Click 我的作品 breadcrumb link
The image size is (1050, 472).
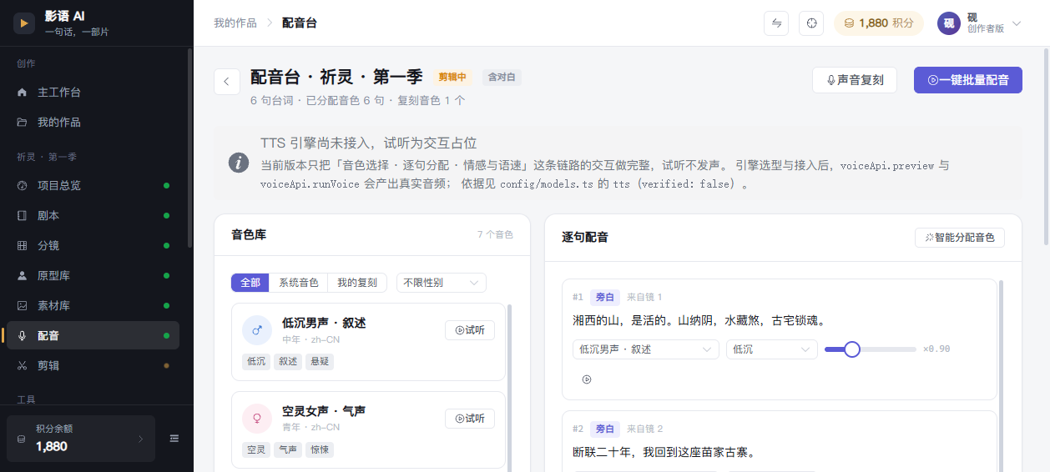pos(235,23)
